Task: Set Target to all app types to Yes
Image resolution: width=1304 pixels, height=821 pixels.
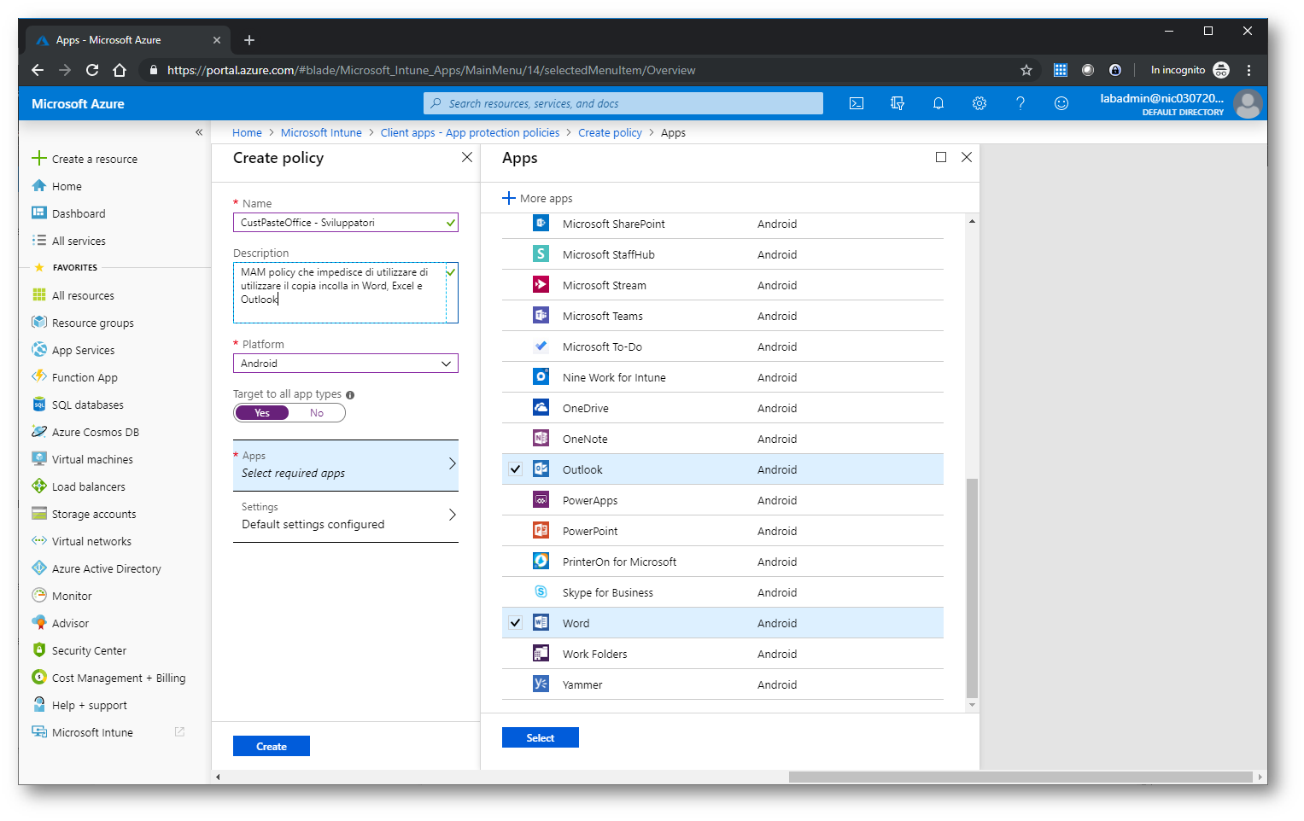Action: 261,413
